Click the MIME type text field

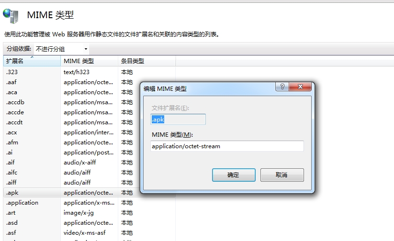click(x=227, y=146)
